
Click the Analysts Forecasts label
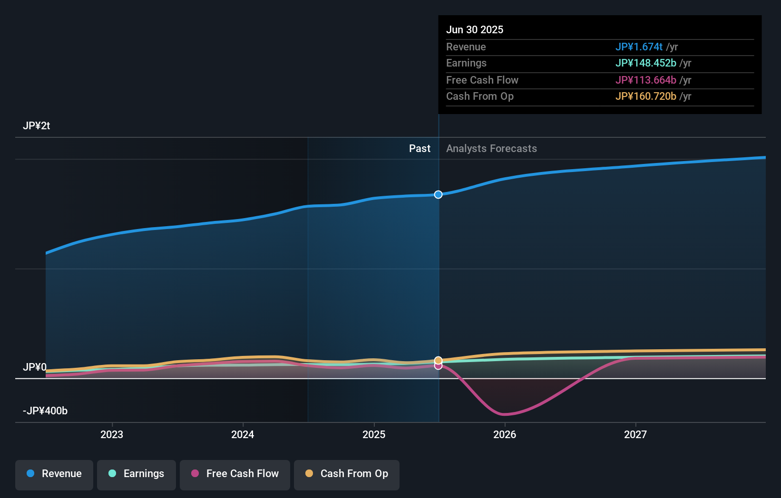(491, 149)
